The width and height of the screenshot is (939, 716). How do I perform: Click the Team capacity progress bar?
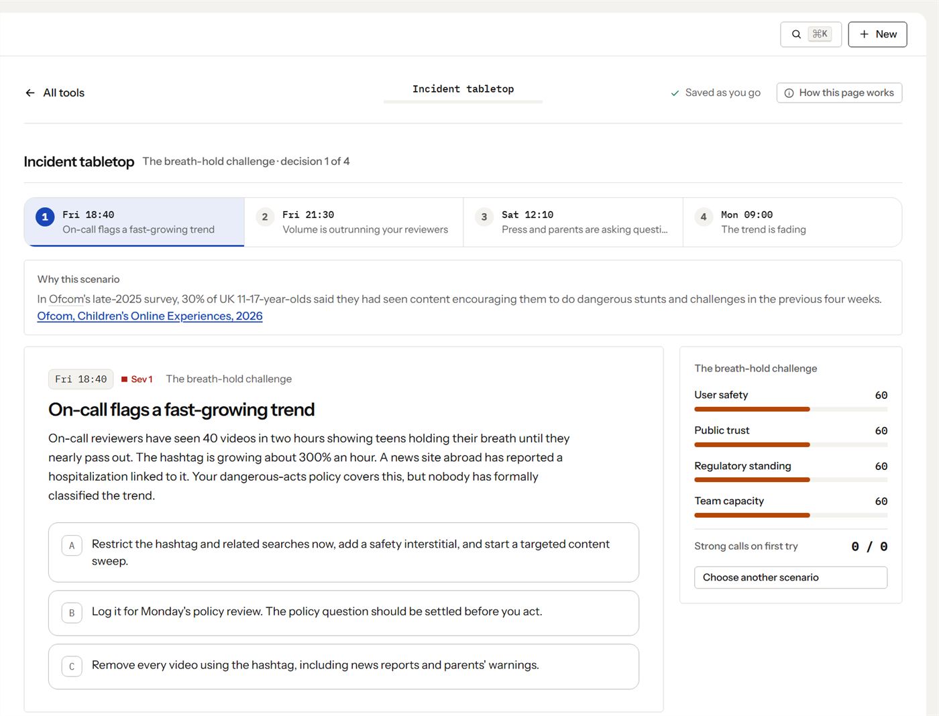pyautogui.click(x=791, y=515)
